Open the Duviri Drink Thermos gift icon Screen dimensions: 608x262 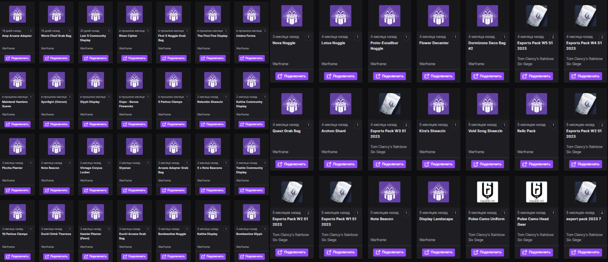[56, 212]
